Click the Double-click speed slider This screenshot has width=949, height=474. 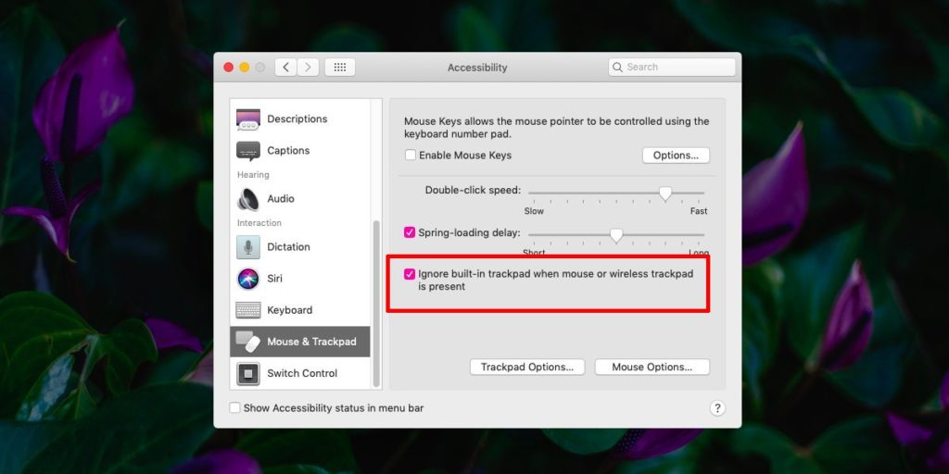(664, 193)
